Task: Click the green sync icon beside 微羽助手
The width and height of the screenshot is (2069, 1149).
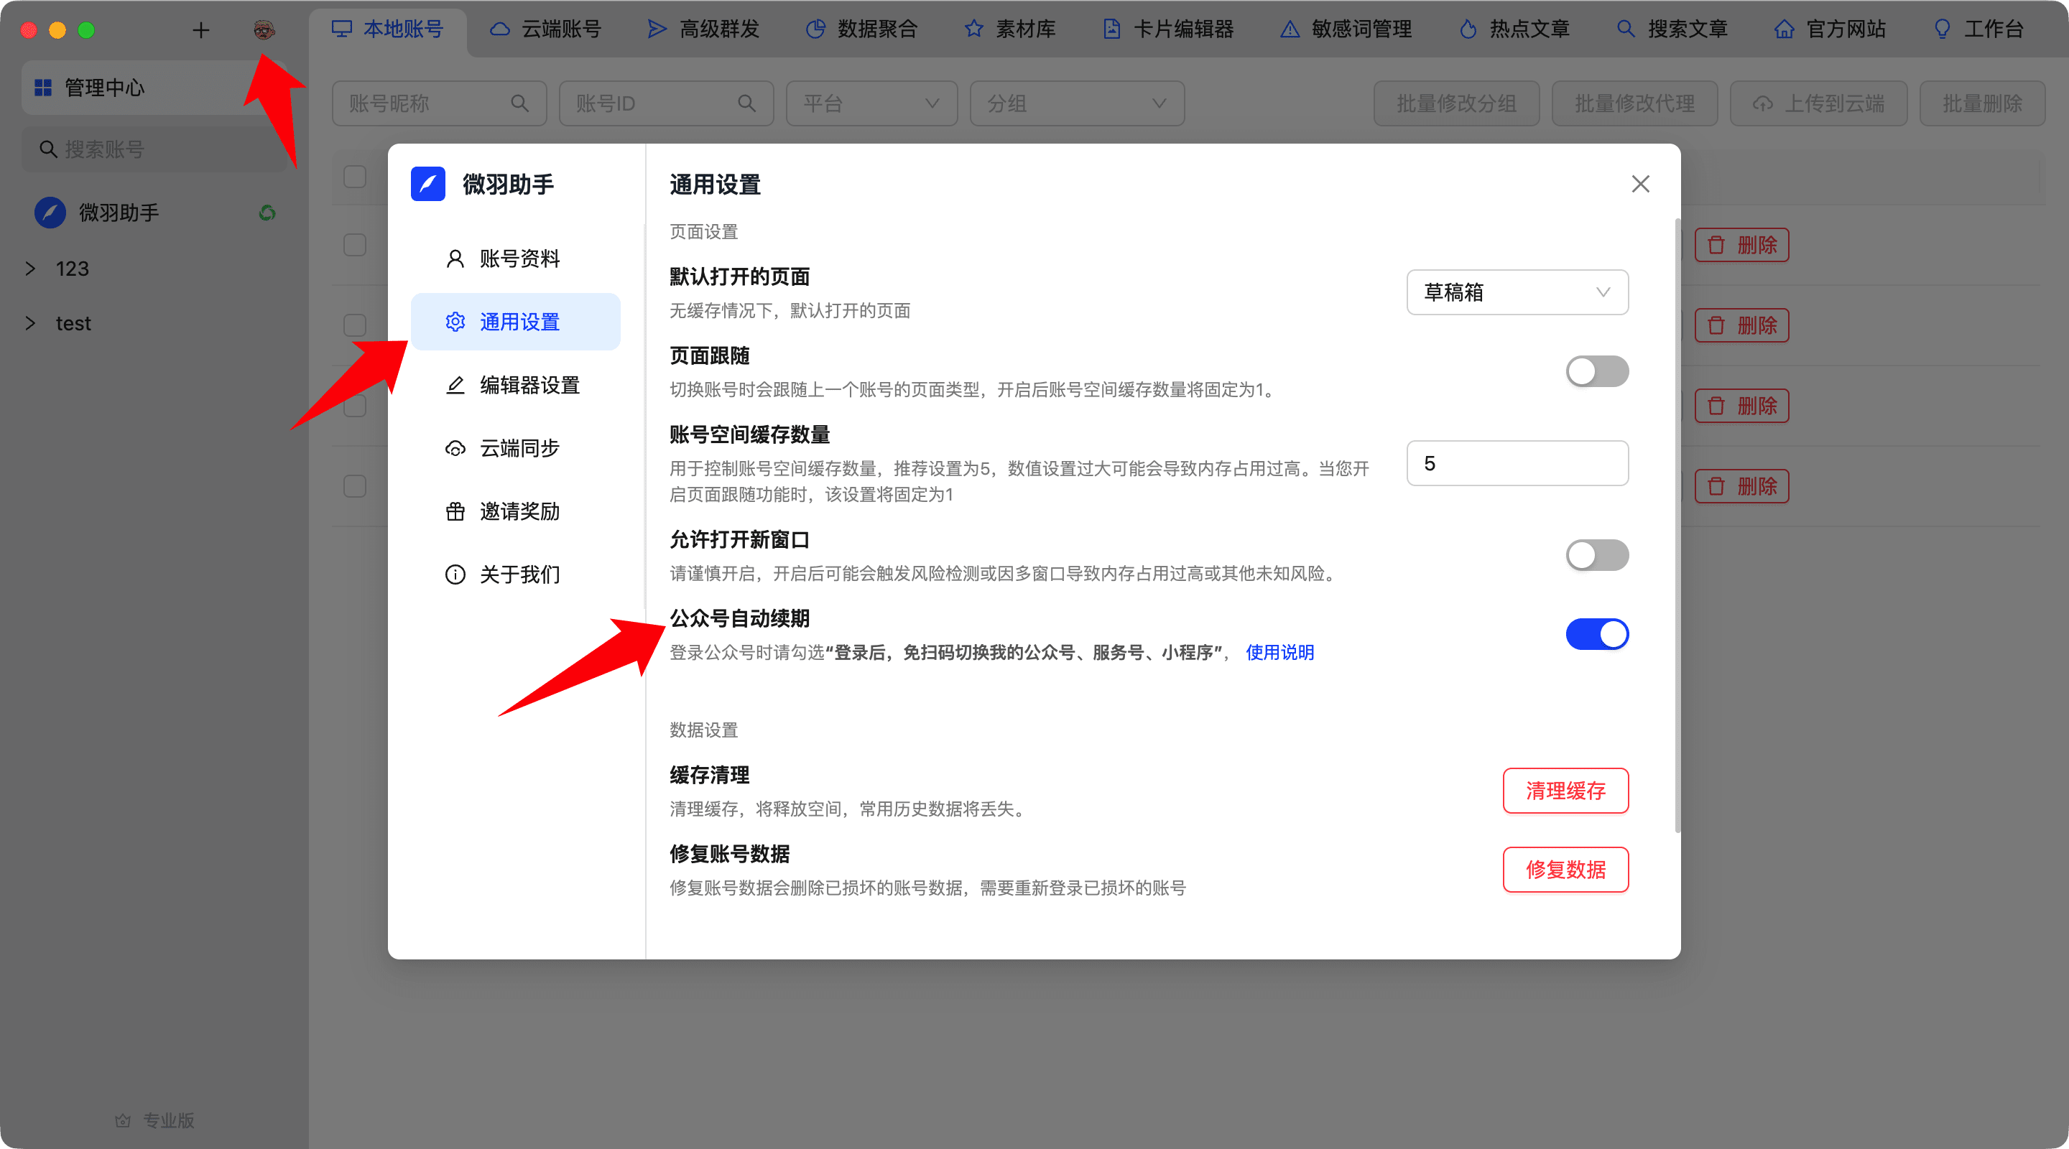Action: (x=267, y=213)
